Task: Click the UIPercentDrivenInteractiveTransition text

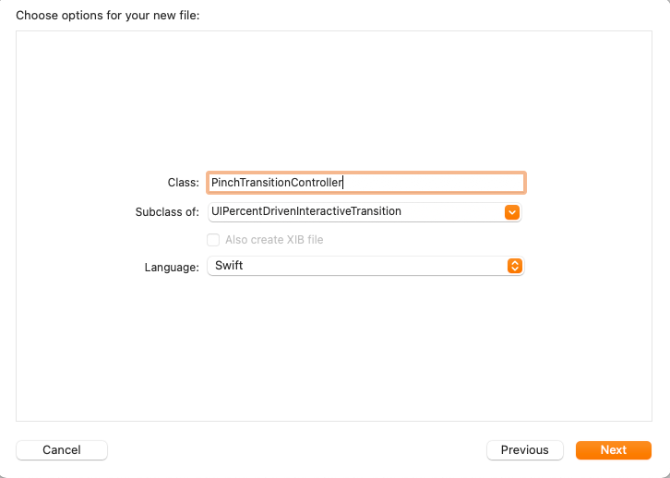Action: (x=306, y=211)
